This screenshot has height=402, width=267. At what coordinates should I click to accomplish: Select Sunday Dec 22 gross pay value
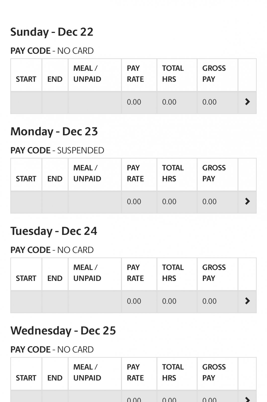209,102
